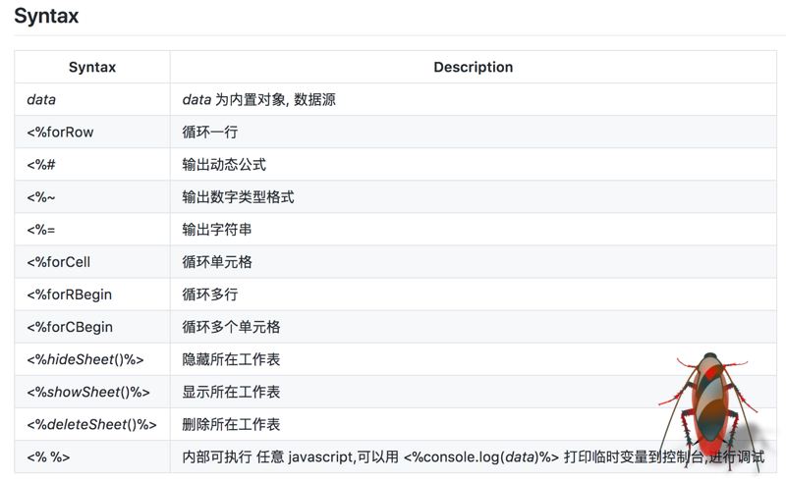The height and width of the screenshot is (482, 786).
Task: Click the Syntax section heading
Action: click(x=46, y=17)
